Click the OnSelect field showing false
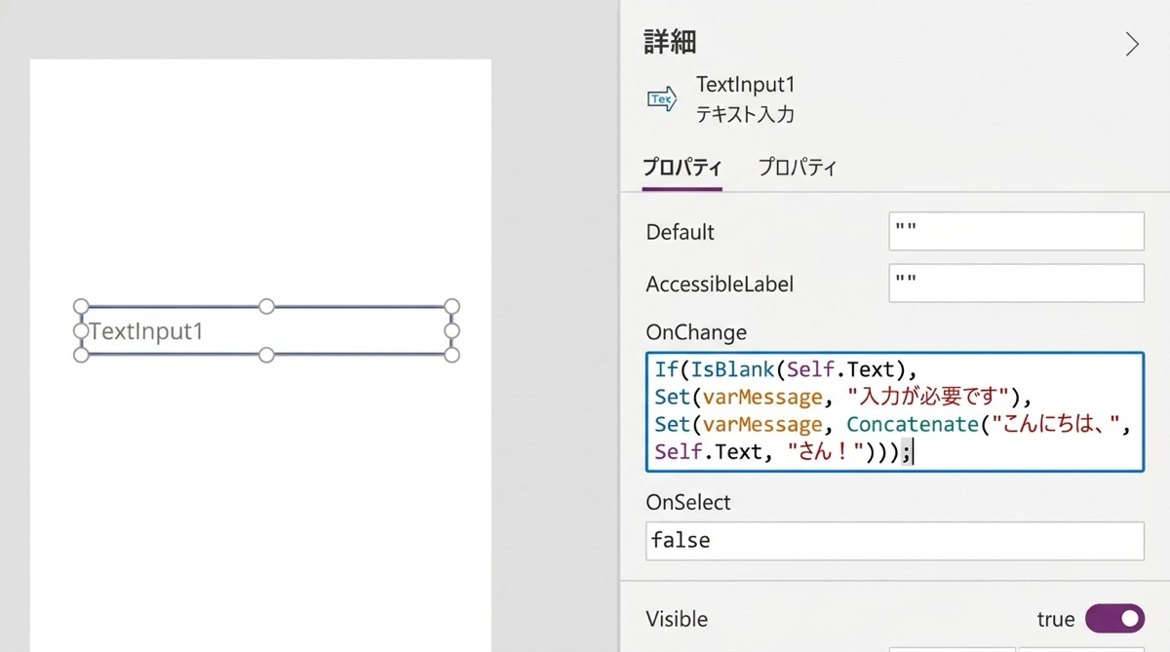The width and height of the screenshot is (1170, 652). pos(894,541)
